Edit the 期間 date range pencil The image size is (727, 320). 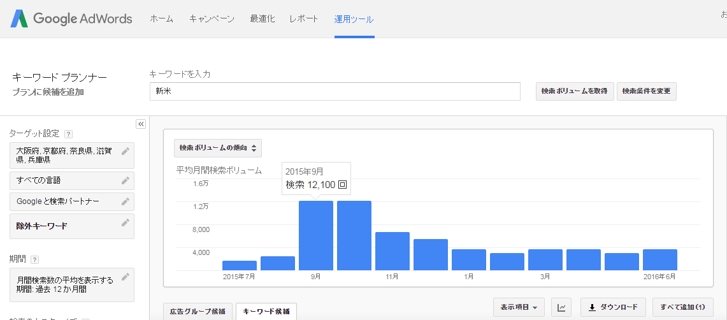coord(125,277)
